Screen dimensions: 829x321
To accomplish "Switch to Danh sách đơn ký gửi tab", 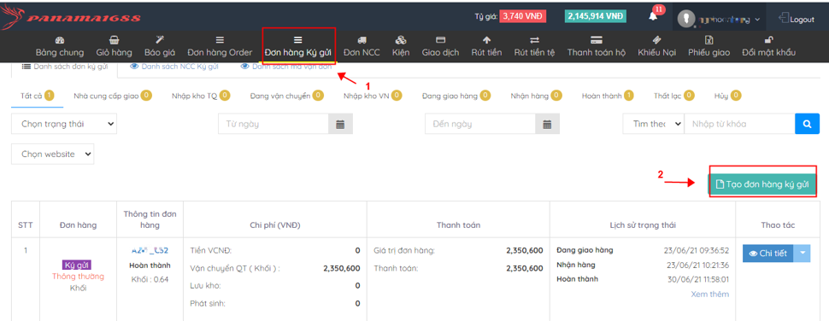I will click(x=64, y=67).
